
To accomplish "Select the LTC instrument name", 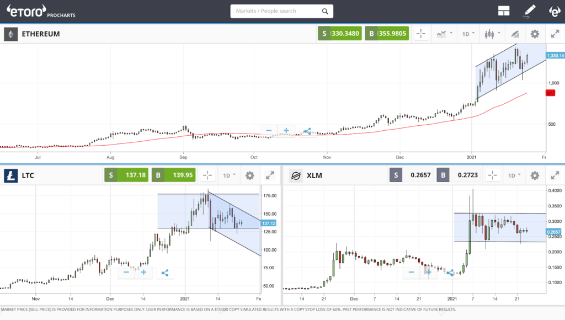I will click(28, 175).
